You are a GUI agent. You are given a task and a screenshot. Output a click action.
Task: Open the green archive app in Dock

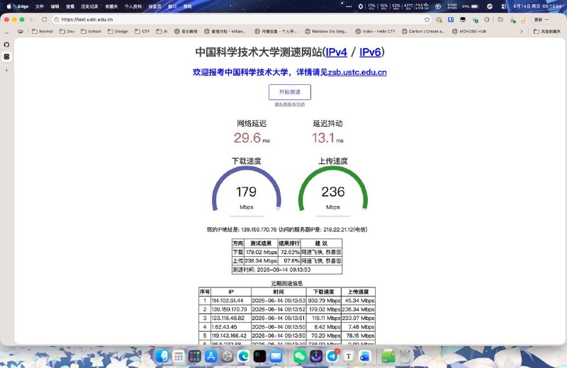pyautogui.click(x=388, y=357)
